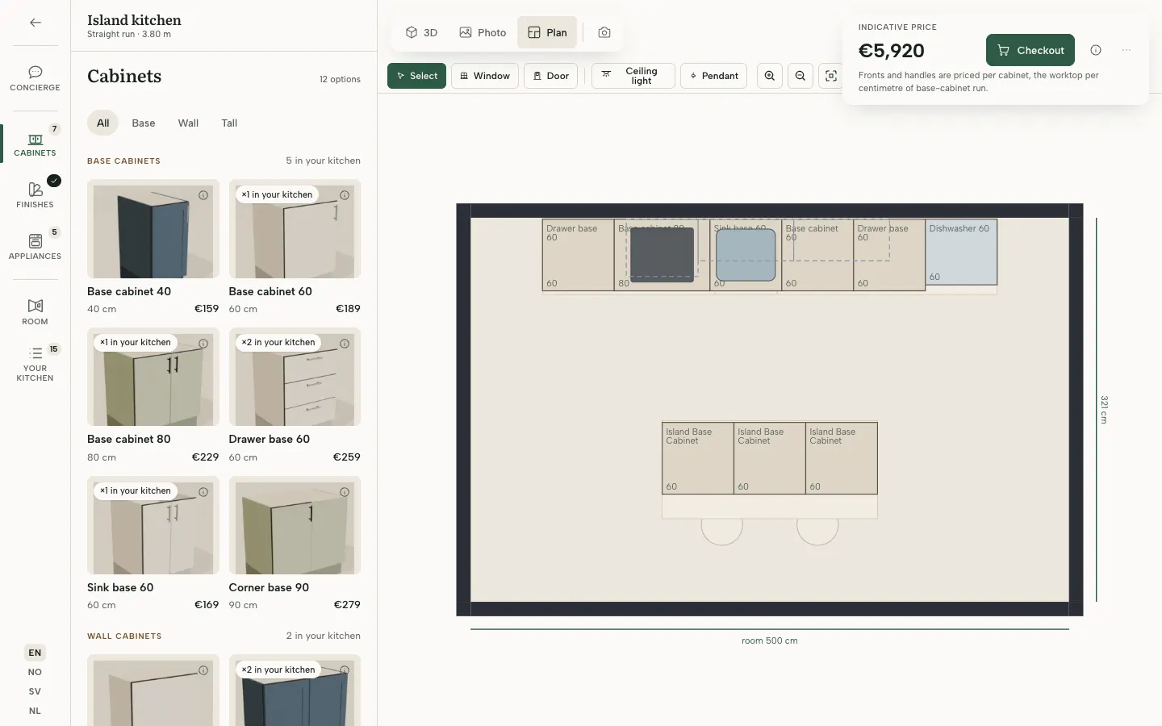Viewport: 1162px width, 726px height.
Task: Open the Finishes section
Action: tap(35, 195)
